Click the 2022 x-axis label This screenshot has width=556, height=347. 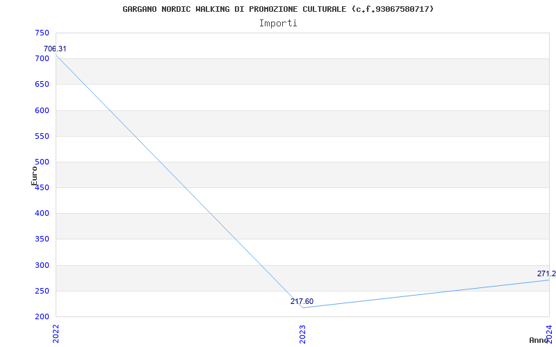56,334
